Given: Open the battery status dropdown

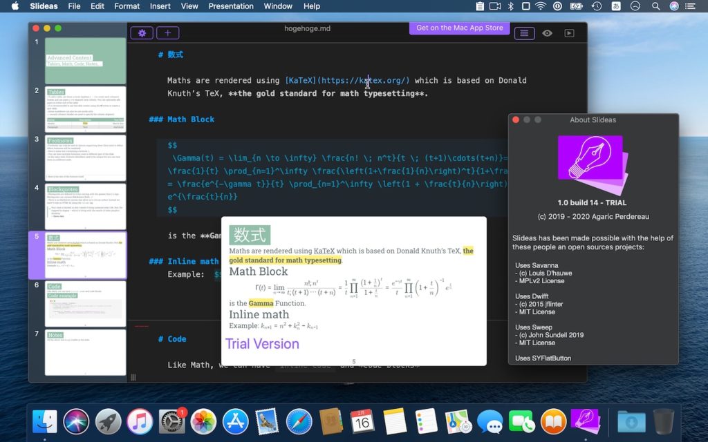Looking at the screenshot, I should pos(575,7).
